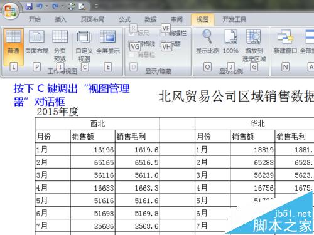Select 华北 月份 column header
This screenshot has height=235, width=314.
pyautogui.click(x=213, y=137)
